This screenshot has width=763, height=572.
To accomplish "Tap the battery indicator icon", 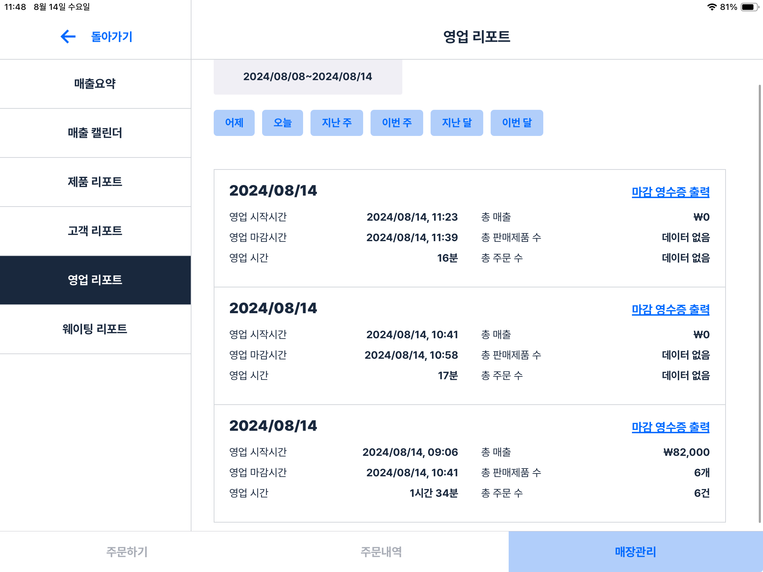I will click(749, 7).
